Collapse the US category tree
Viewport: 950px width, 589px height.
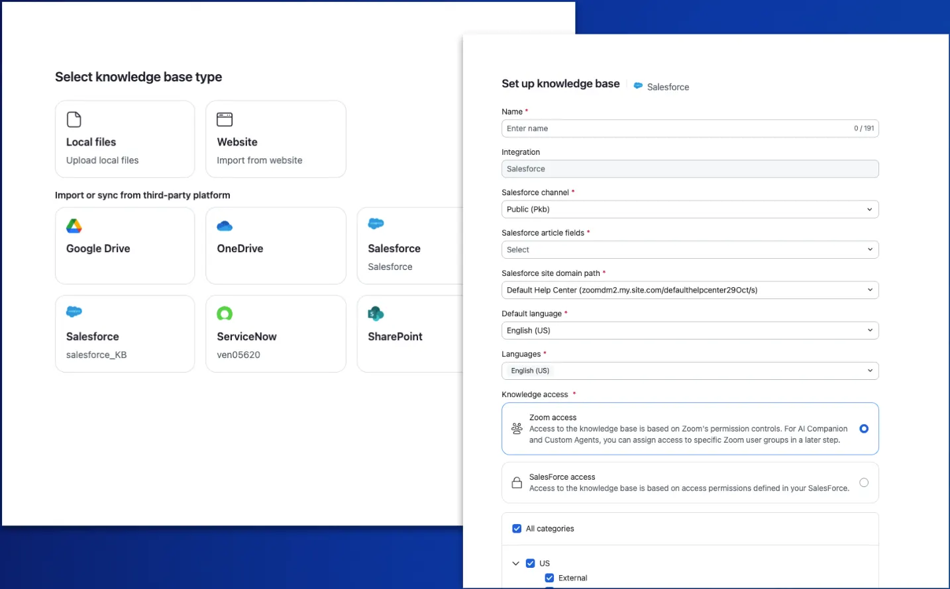(x=516, y=563)
